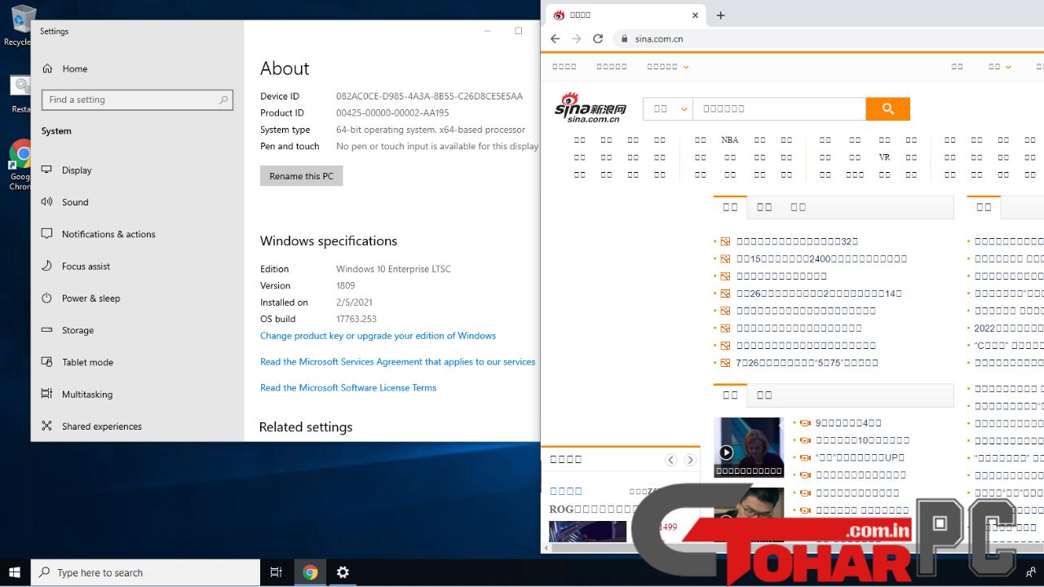Click NBA link in Sina navigation
Screen dimensions: 1044x587
[730, 140]
